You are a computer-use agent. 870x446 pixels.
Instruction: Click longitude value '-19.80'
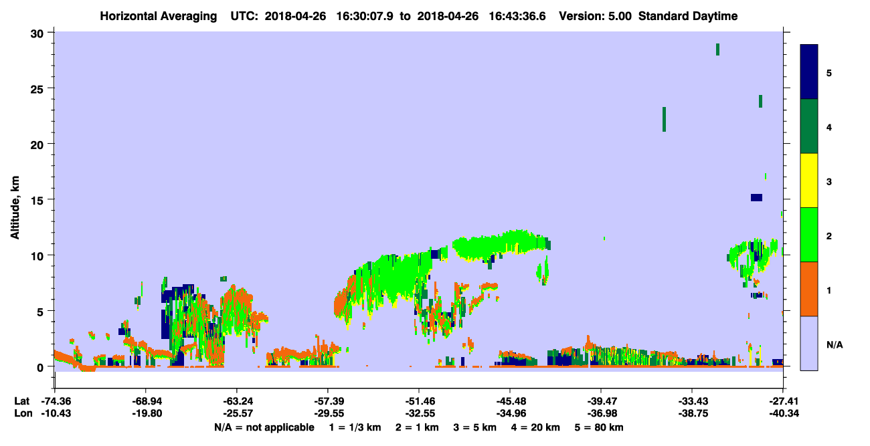pyautogui.click(x=145, y=413)
